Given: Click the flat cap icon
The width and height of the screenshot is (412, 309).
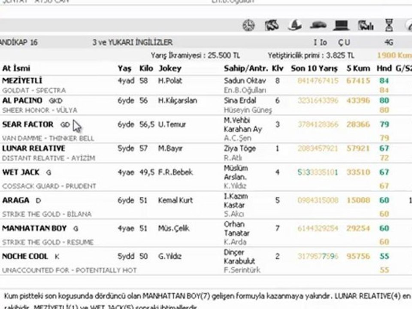Looking at the screenshot, I should pyautogui.click(x=318, y=25).
